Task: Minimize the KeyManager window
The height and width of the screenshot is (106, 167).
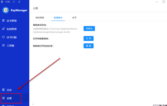Action: coord(157,2)
